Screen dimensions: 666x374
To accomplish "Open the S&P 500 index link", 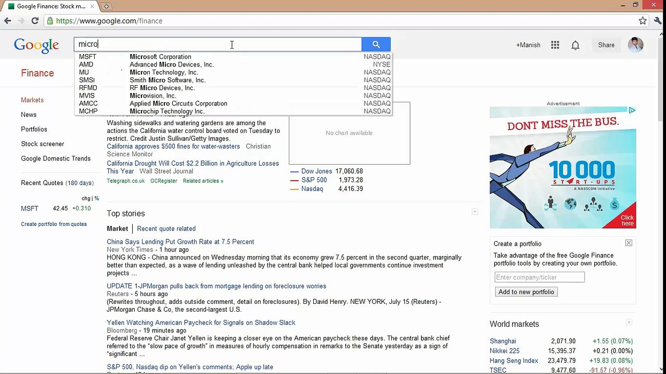I will coord(314,180).
